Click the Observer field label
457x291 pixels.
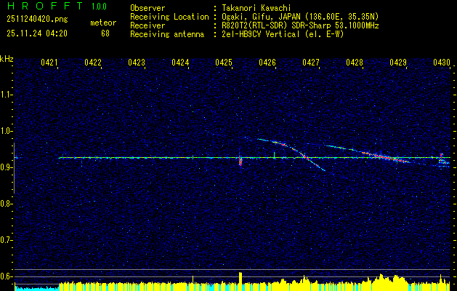pos(147,8)
